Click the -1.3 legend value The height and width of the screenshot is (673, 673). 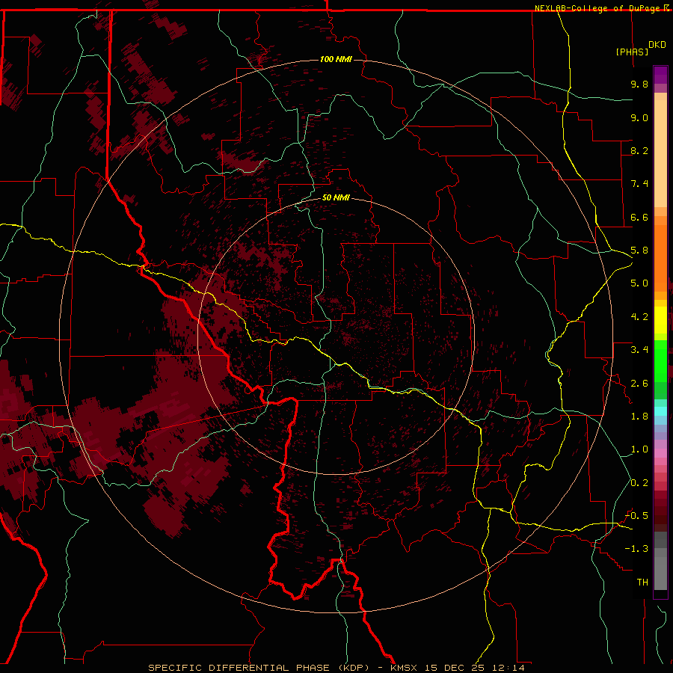636,549
